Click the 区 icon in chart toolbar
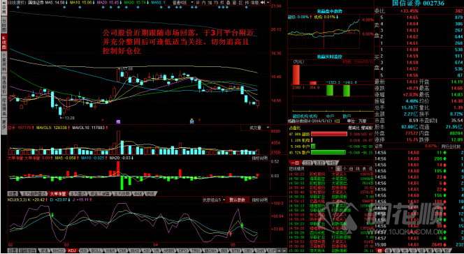 coord(240,2)
